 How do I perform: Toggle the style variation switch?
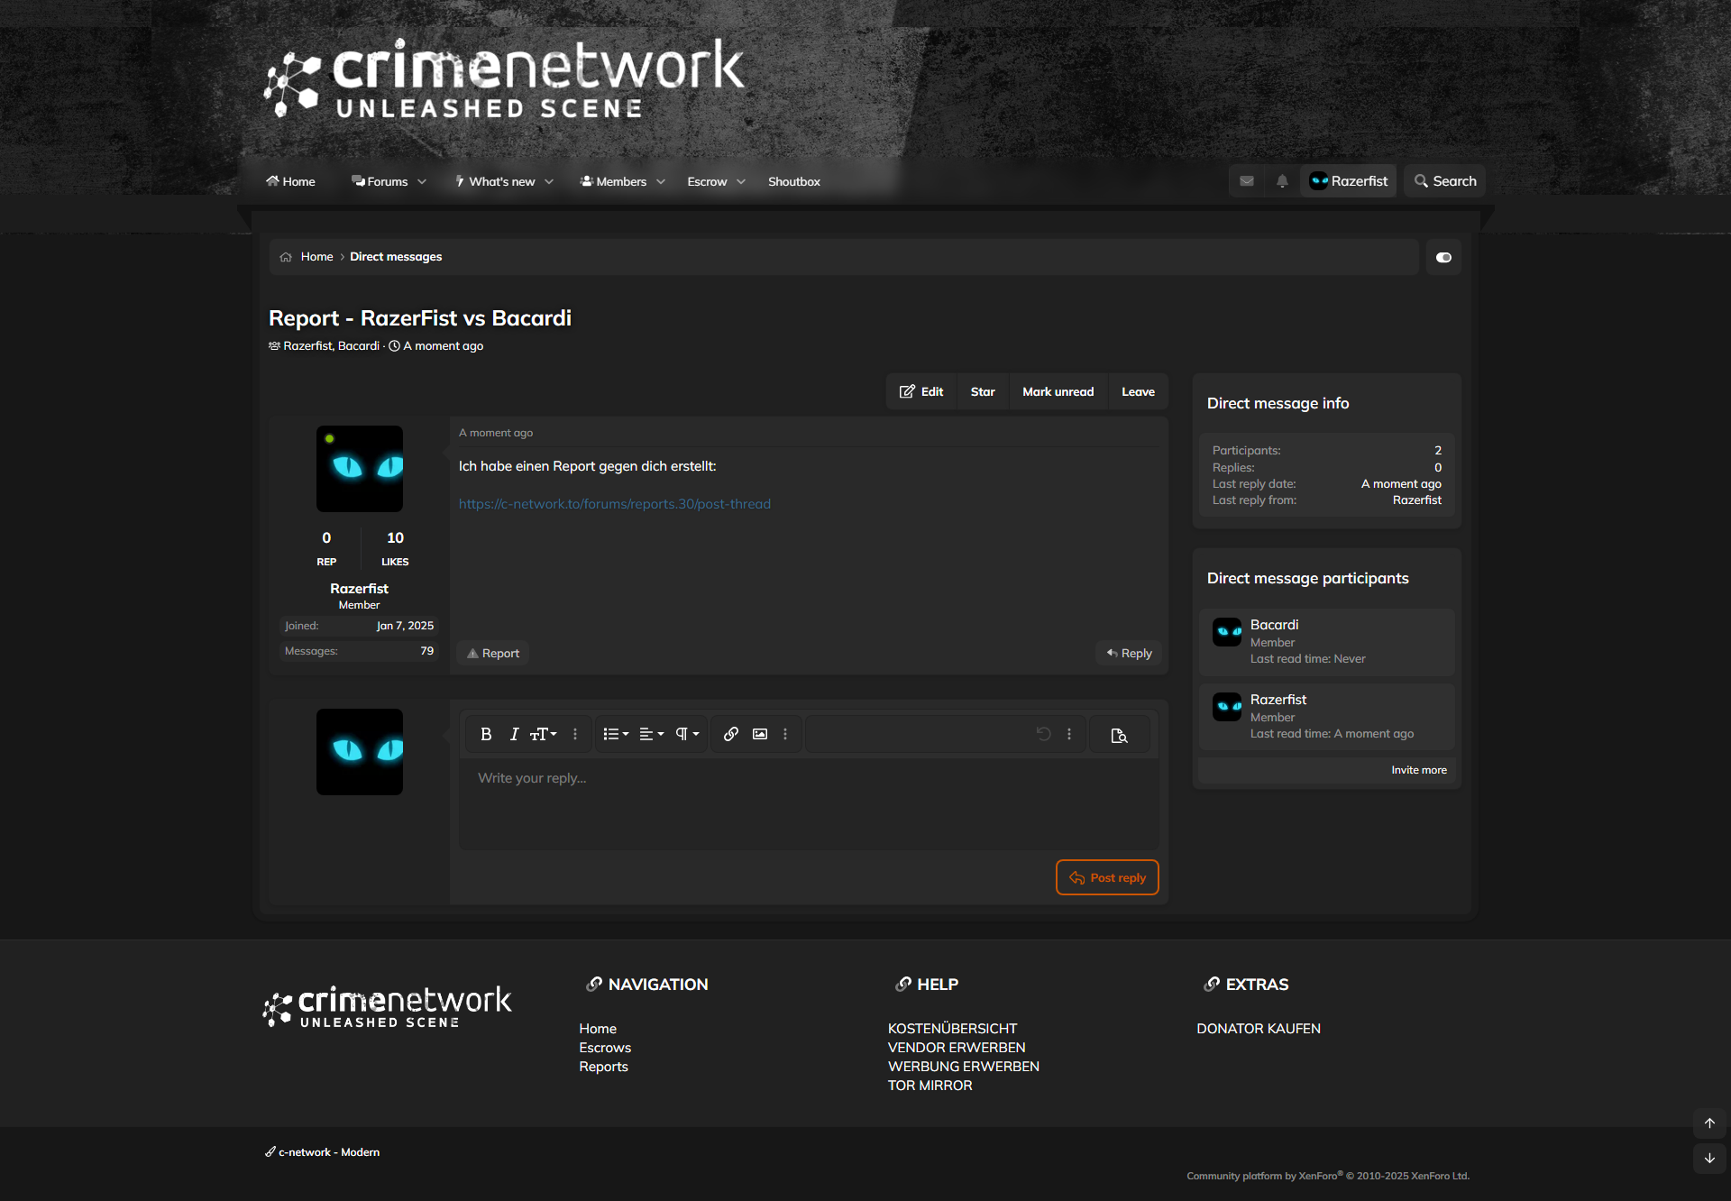coord(1443,257)
